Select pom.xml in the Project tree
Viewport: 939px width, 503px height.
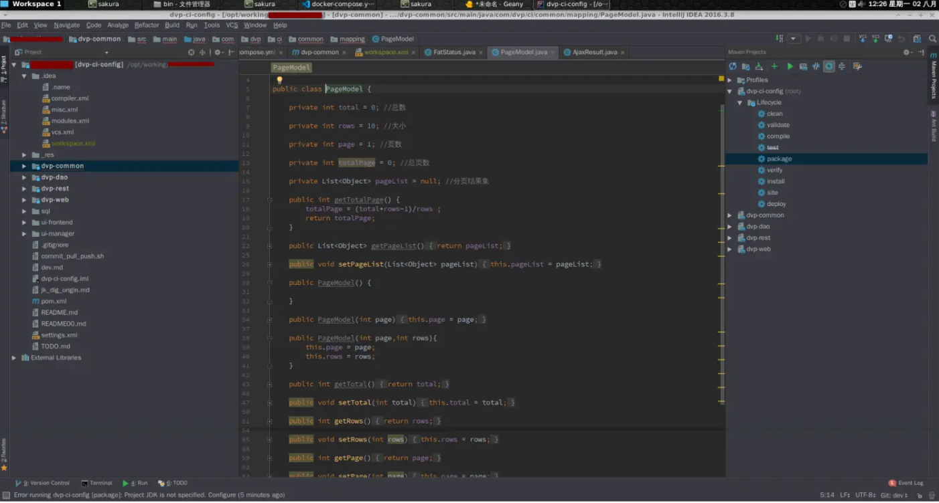coord(54,301)
